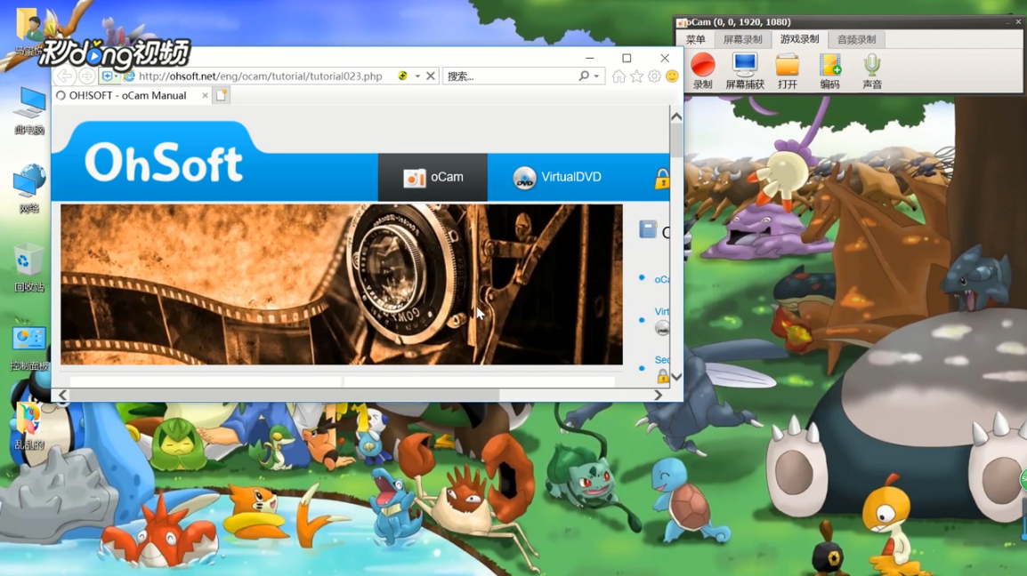Select 控制面板 desktop icon
Viewport: 1027px width, 576px height.
[29, 347]
